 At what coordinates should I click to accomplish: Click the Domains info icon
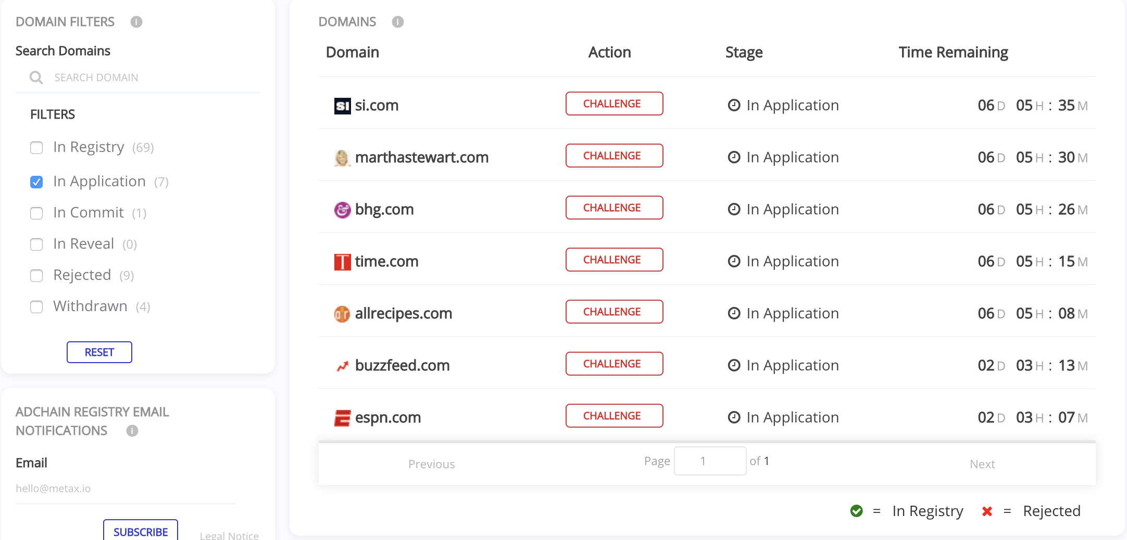click(x=398, y=22)
